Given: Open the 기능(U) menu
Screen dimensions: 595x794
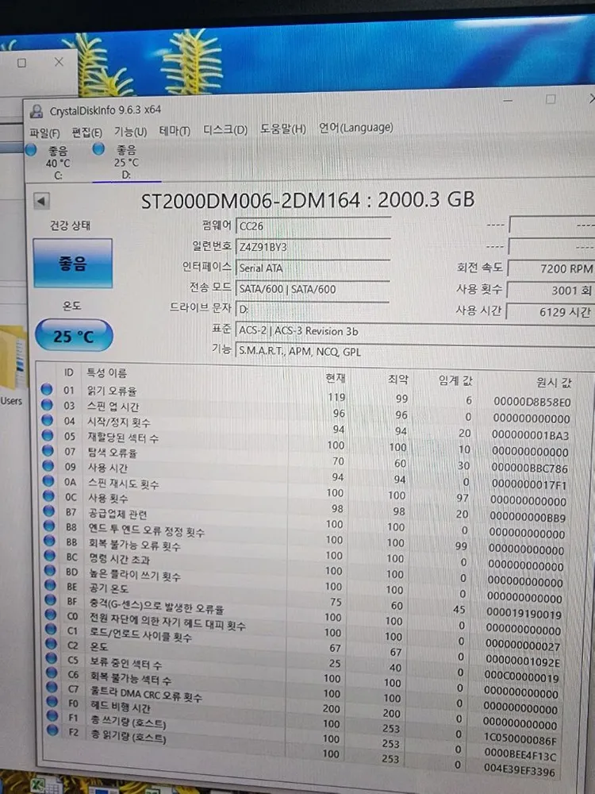Looking at the screenshot, I should [130, 132].
